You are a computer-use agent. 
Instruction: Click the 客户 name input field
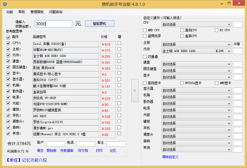tap(55, 144)
